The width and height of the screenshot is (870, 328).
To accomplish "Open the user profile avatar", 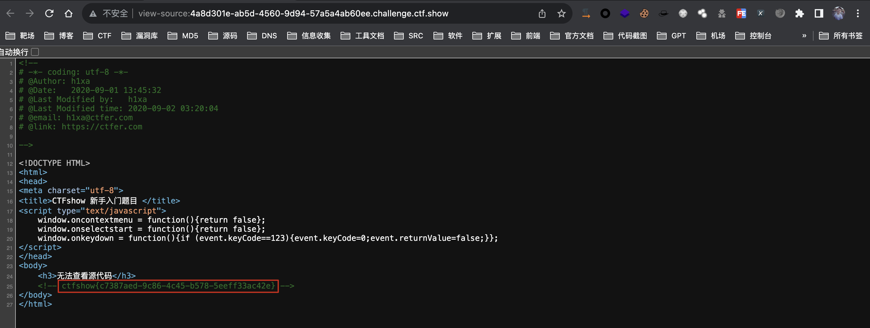I will coord(839,13).
